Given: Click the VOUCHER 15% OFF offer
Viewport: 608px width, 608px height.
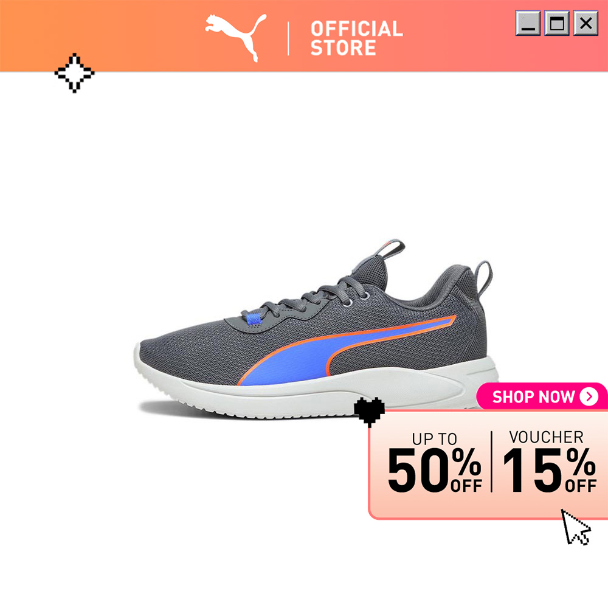Looking at the screenshot, I should (549, 461).
